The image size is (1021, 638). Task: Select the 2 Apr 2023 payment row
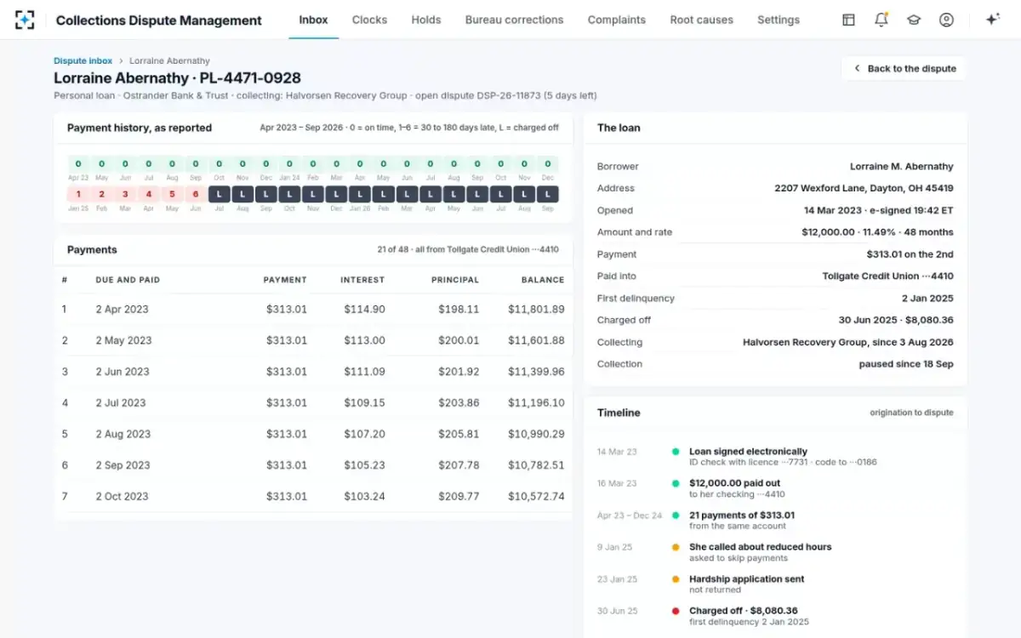tap(313, 310)
